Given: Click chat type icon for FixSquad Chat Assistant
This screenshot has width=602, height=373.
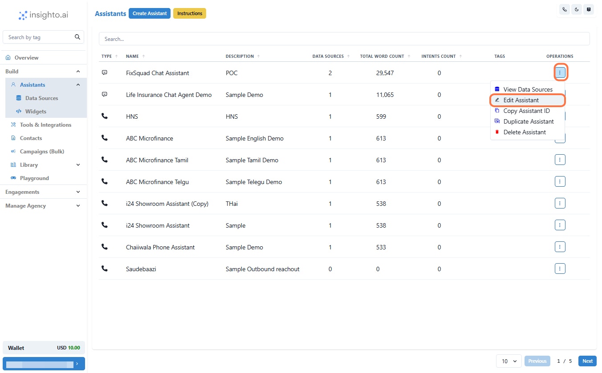Looking at the screenshot, I should [x=105, y=72].
